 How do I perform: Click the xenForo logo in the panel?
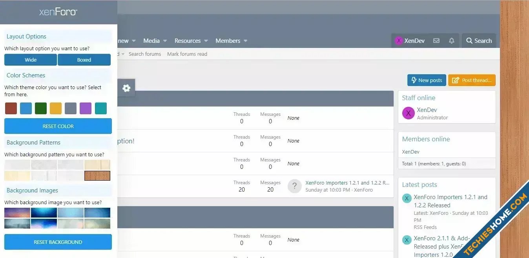58,12
